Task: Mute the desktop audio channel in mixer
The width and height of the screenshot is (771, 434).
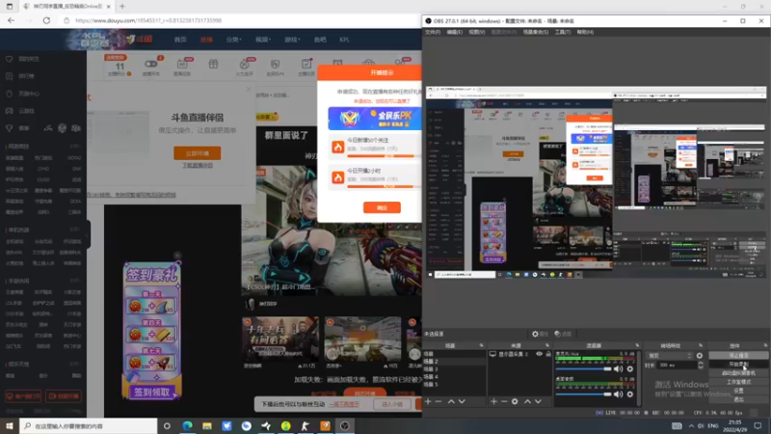Action: pyautogui.click(x=618, y=394)
